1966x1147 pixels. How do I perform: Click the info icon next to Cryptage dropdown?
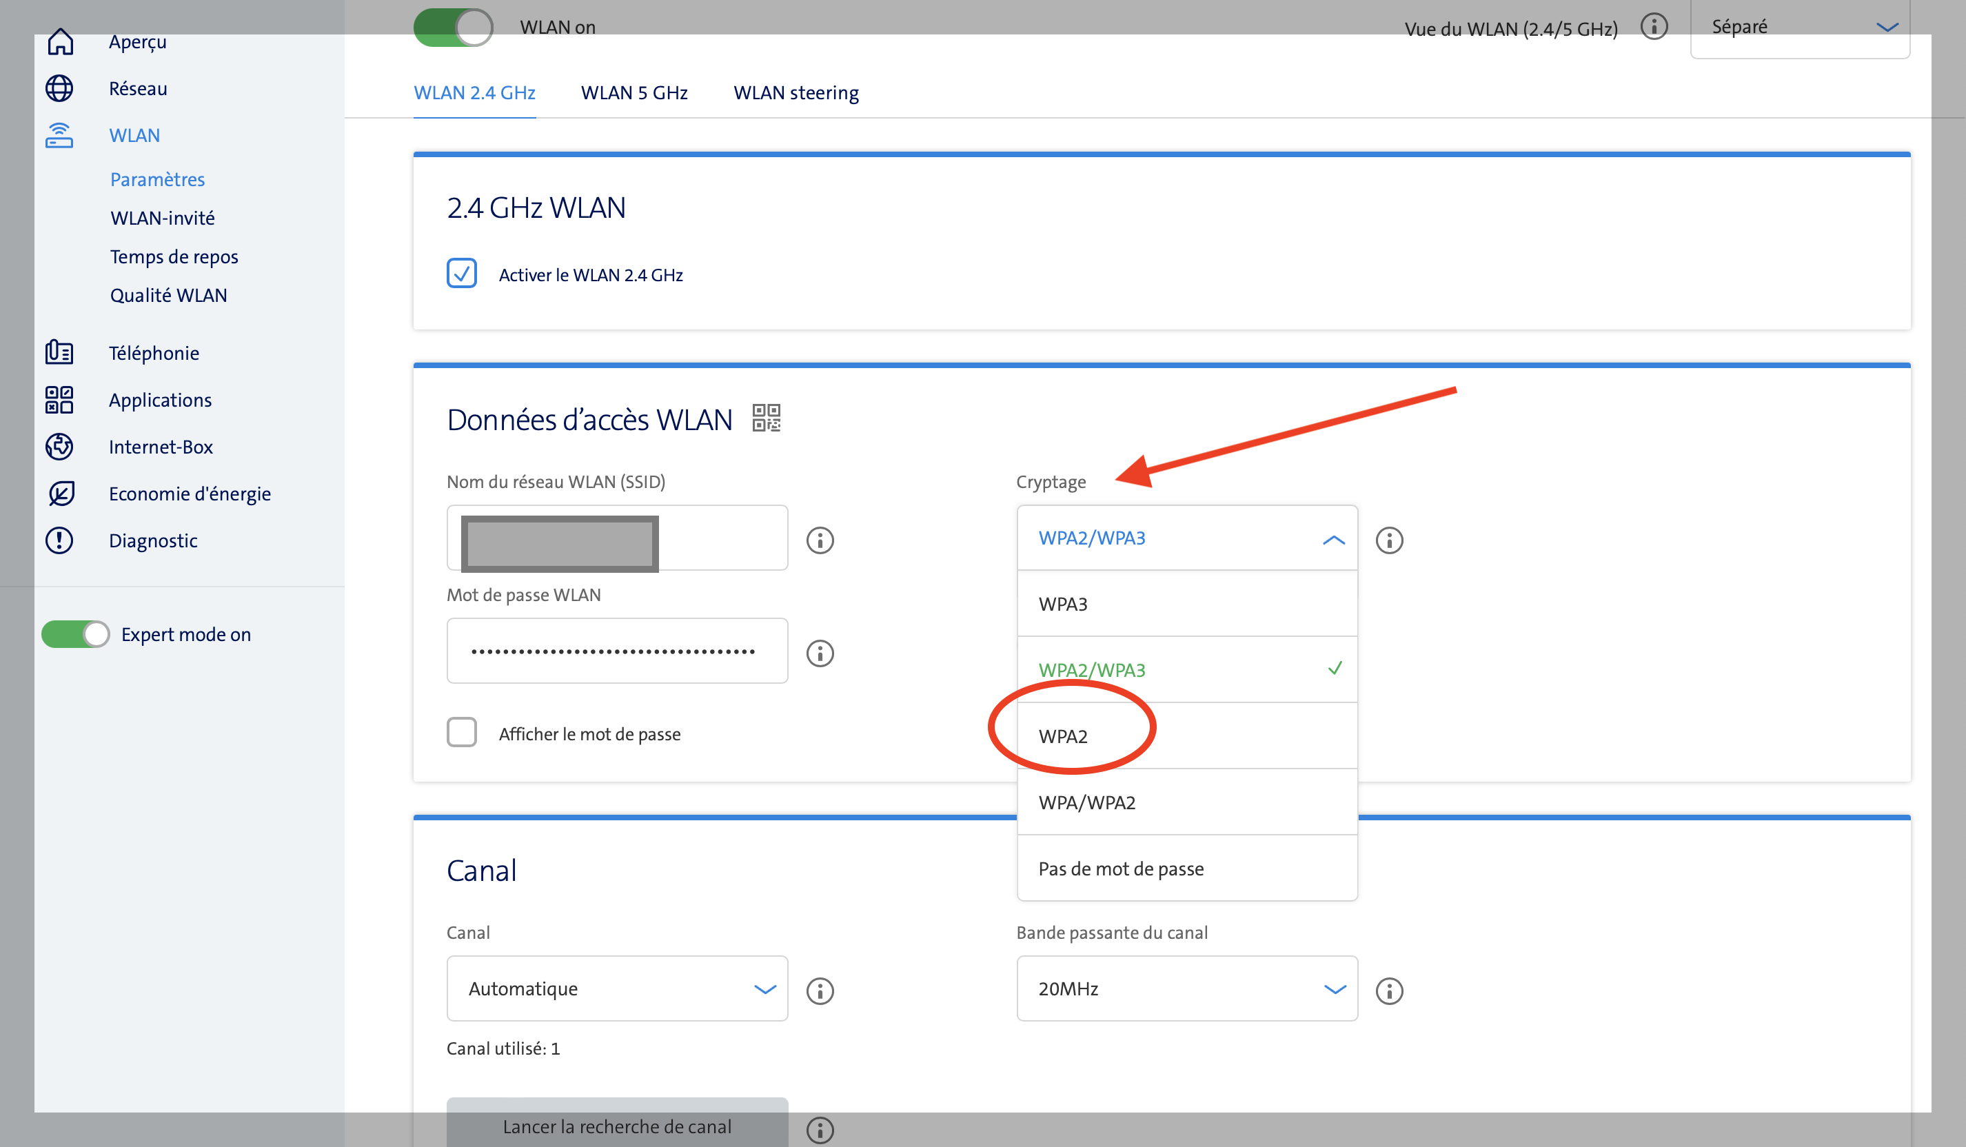pyautogui.click(x=1389, y=540)
